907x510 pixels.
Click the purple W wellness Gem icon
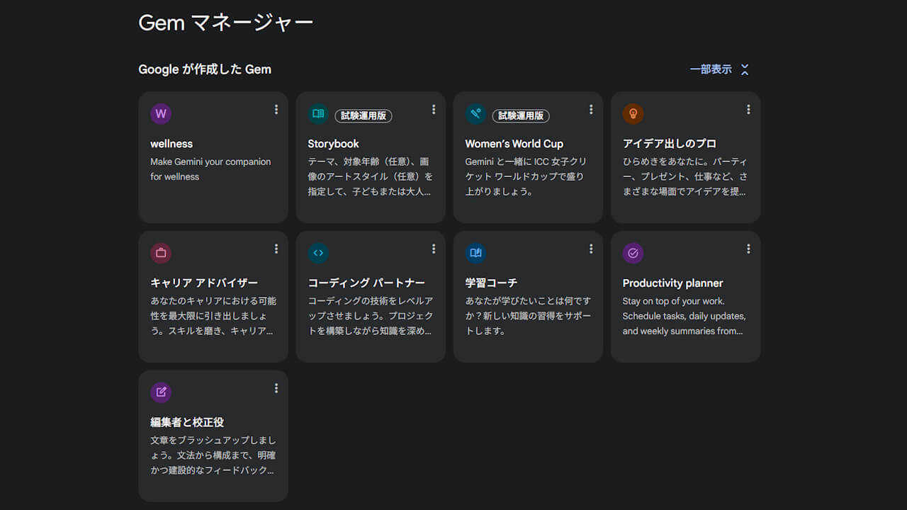161,113
